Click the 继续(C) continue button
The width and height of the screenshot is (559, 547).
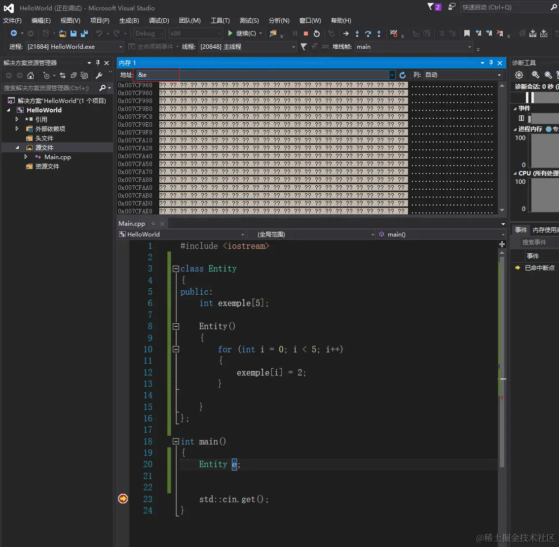pos(242,34)
